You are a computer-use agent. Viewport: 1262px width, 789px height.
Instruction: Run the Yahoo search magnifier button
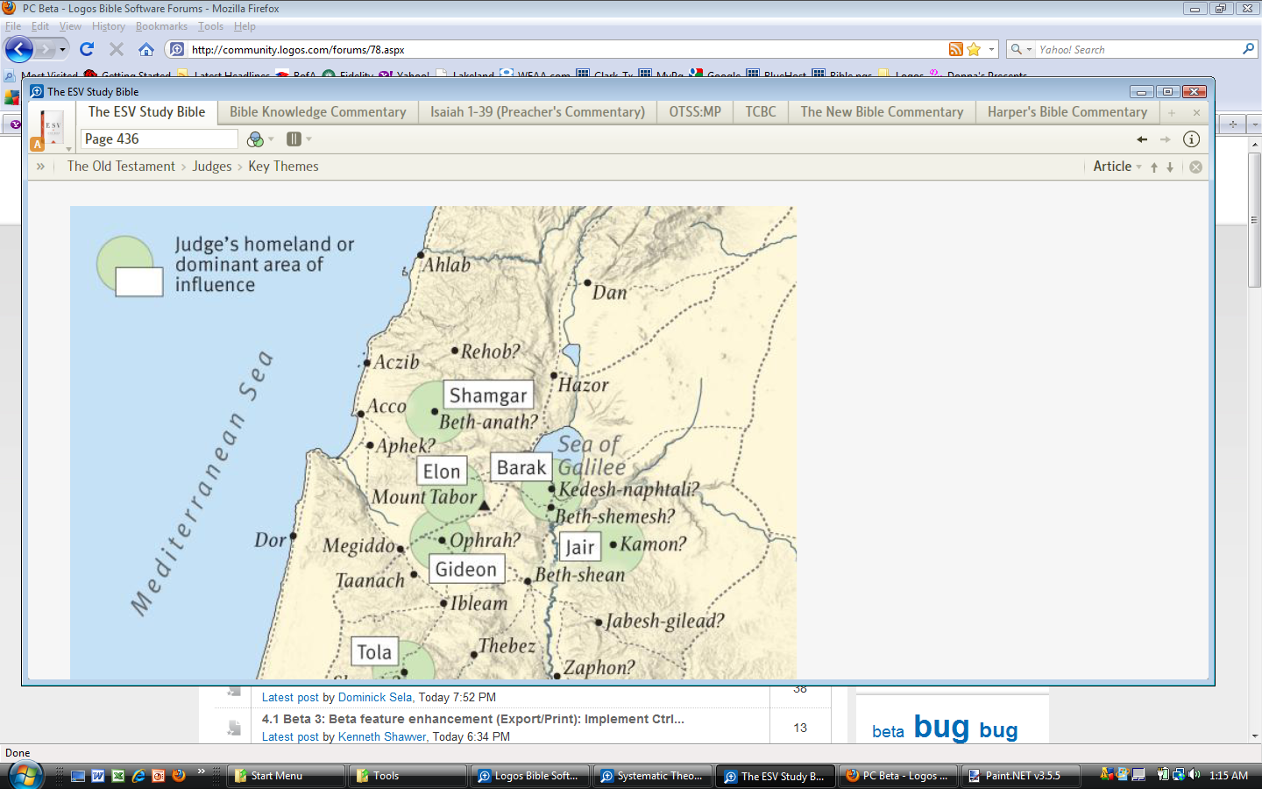tap(1249, 49)
